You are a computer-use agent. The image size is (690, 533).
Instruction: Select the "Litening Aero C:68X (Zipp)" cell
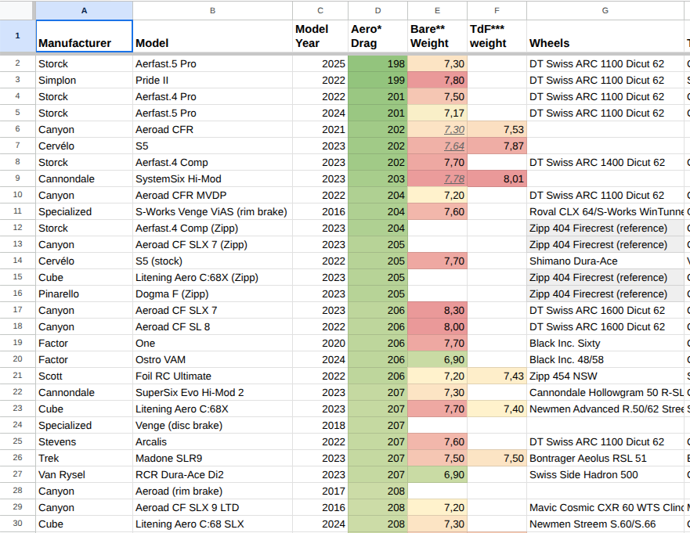click(212, 277)
